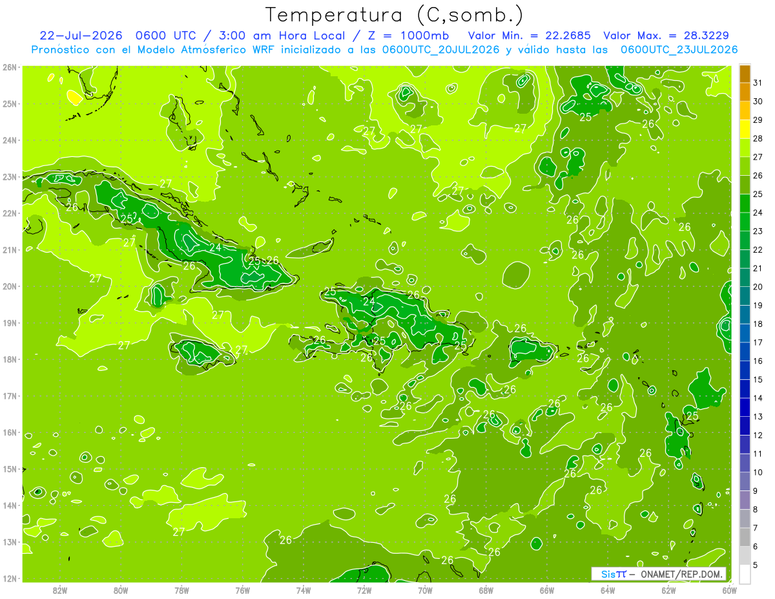Click the color scale value 30
775x599 pixels.
coord(758,101)
